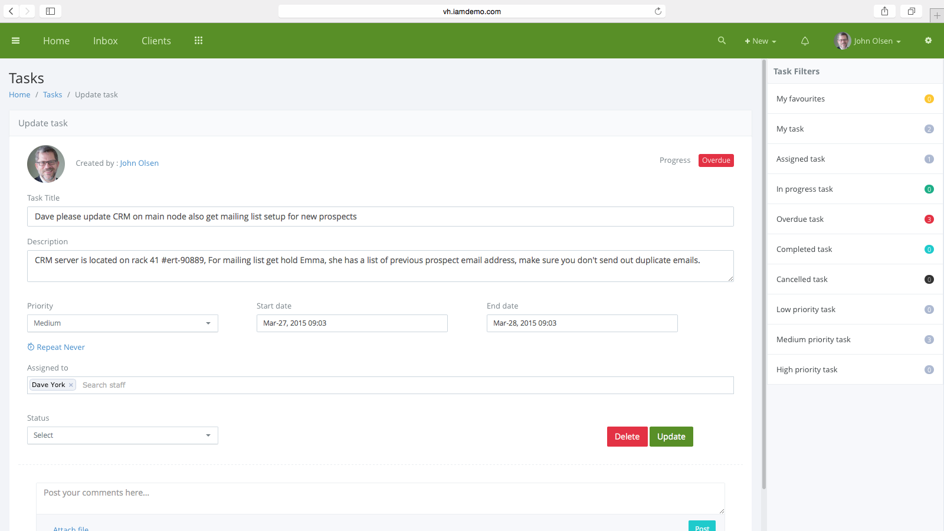The height and width of the screenshot is (531, 944).
Task: Open the hamburger sidebar menu
Action: pos(16,41)
